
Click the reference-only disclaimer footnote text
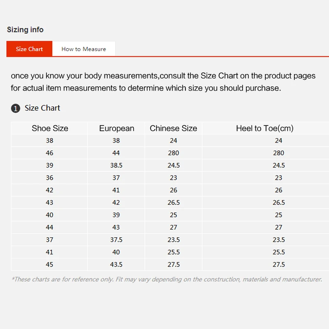tap(167, 279)
